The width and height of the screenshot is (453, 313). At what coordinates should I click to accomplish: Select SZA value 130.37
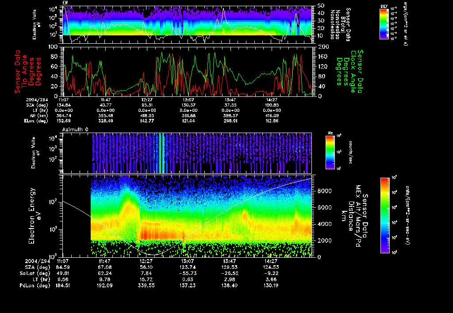(188, 105)
